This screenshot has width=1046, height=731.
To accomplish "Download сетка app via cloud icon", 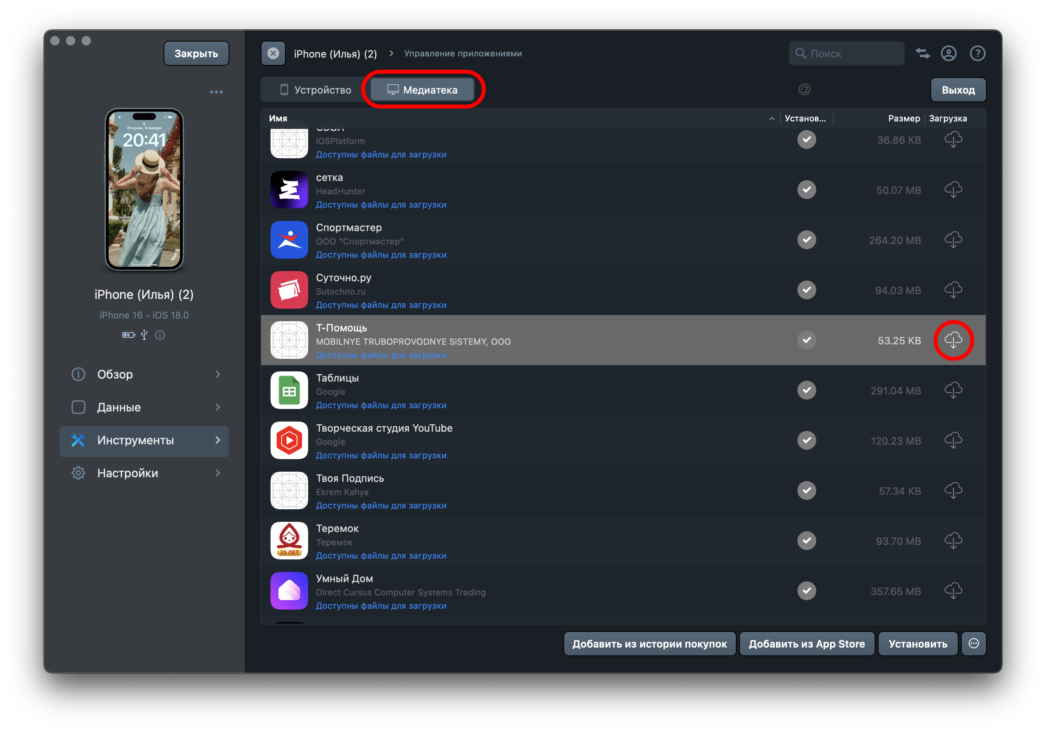I will click(x=953, y=190).
